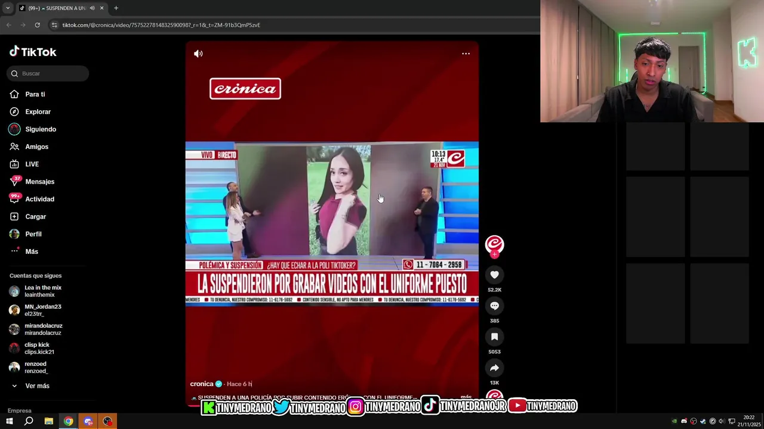764x429 pixels.
Task: Click the Hace 6 h timestamp
Action: tap(239, 384)
